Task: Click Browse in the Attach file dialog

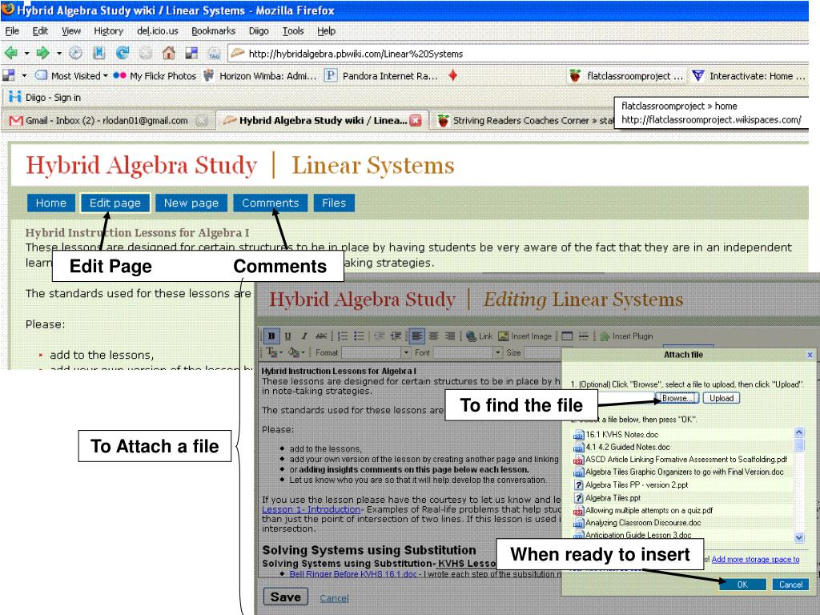Action: pyautogui.click(x=677, y=398)
